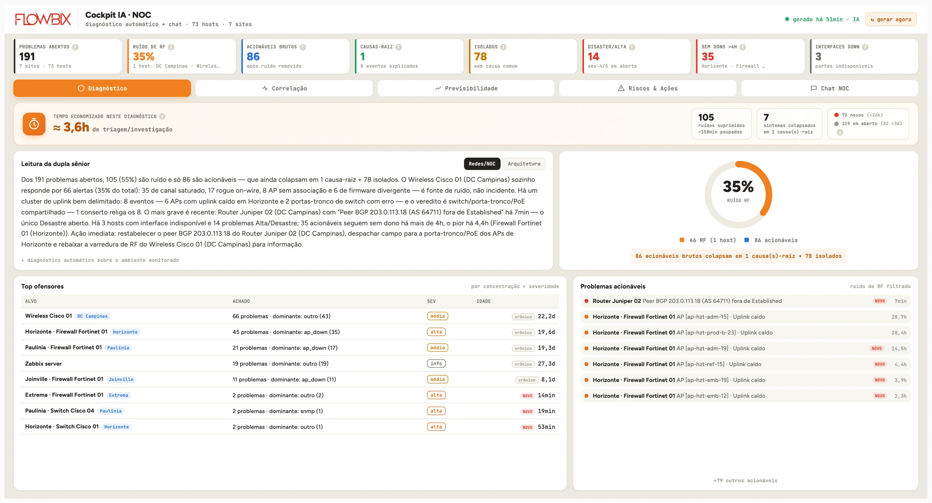Click the 'gerar agora' button
Screen dimensions: 932x503
click(891, 20)
